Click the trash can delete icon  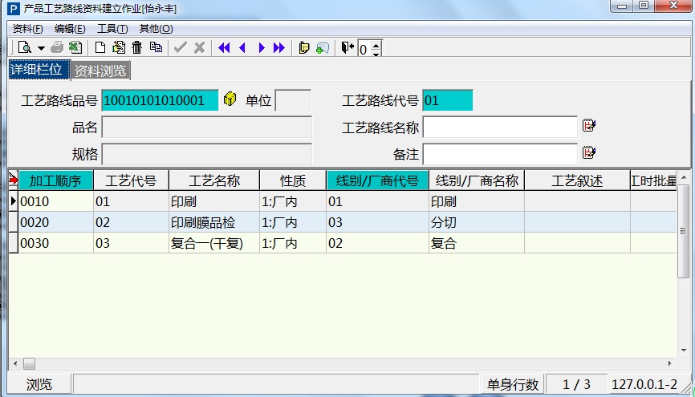[137, 47]
